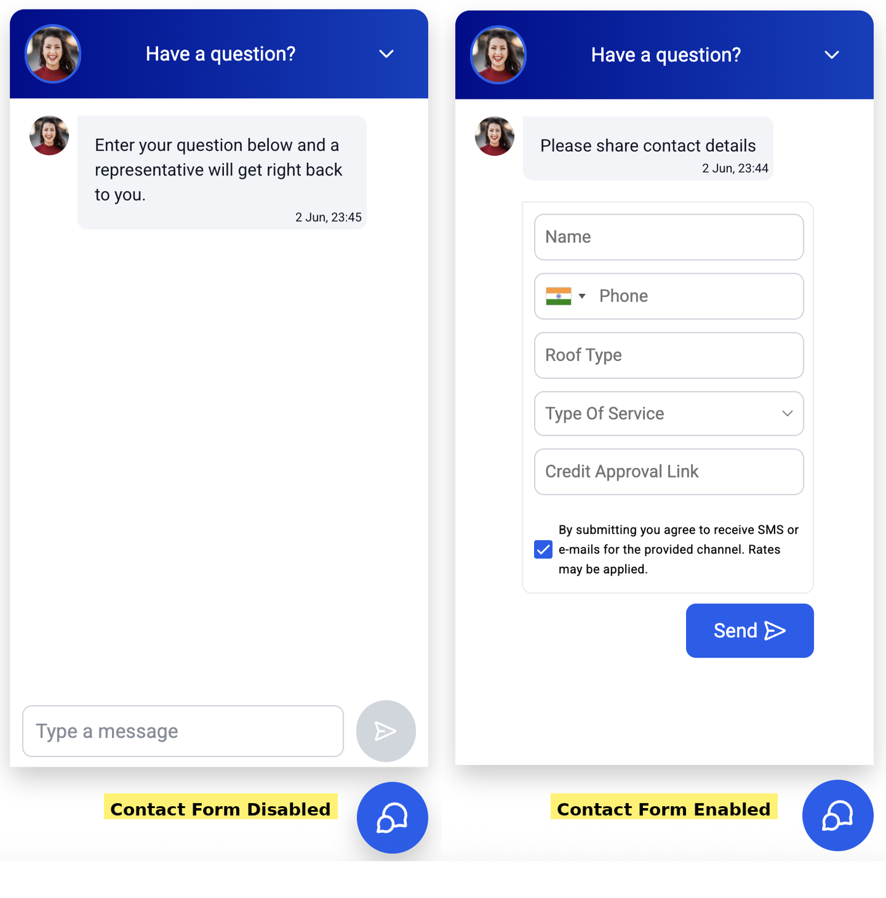Click the chat launcher bubble under disabled form
This screenshot has height=898, width=886.
click(x=392, y=818)
